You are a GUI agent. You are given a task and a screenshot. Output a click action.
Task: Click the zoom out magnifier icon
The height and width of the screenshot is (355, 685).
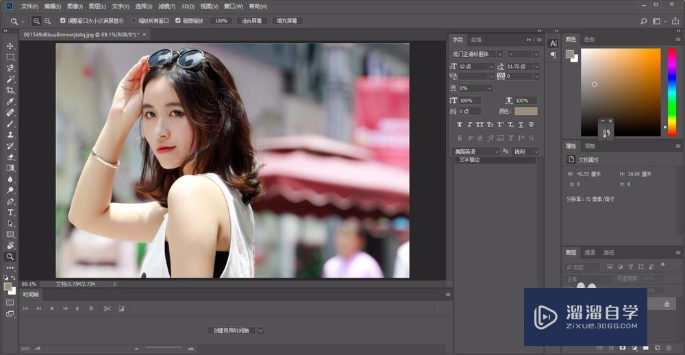pos(47,21)
